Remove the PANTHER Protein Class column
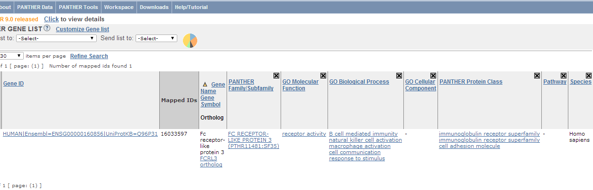 click(537, 76)
